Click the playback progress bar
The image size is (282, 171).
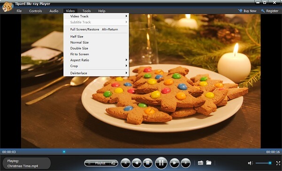[141, 152]
